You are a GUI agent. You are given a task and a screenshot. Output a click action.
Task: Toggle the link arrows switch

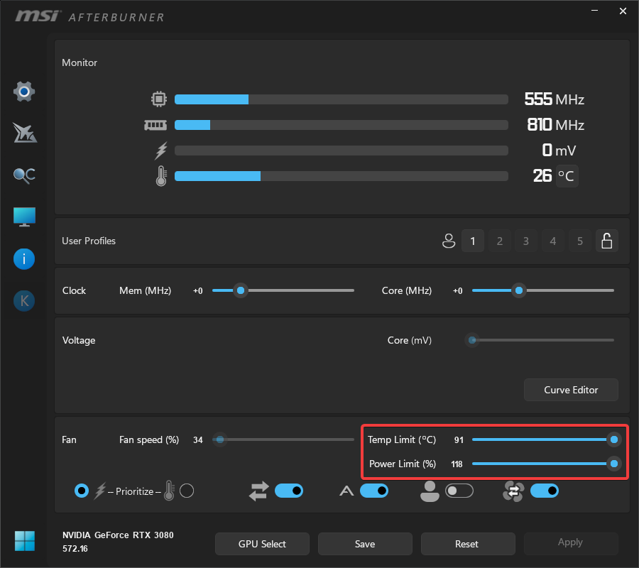click(x=288, y=491)
